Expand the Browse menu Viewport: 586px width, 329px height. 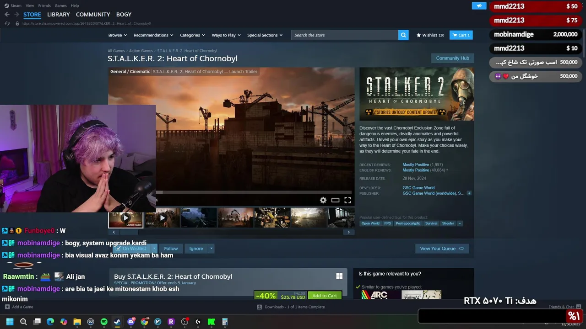coord(117,35)
